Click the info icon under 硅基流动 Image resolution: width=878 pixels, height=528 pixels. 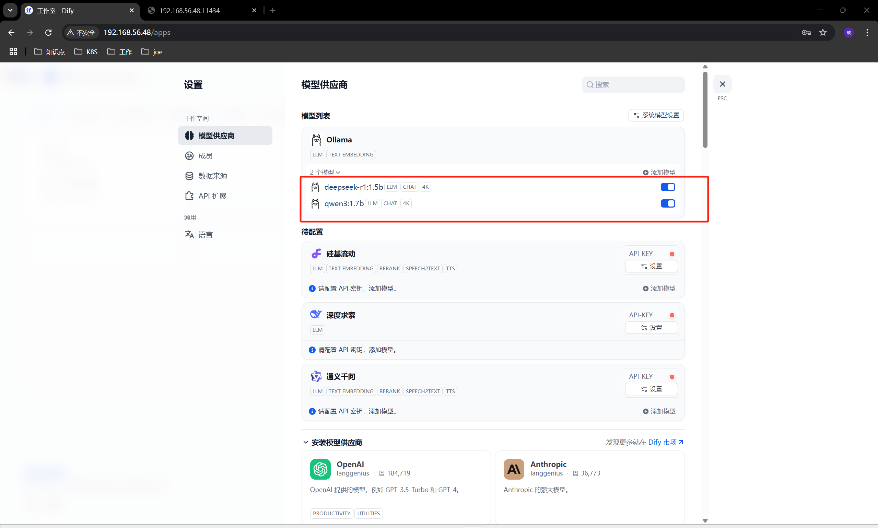pos(312,288)
